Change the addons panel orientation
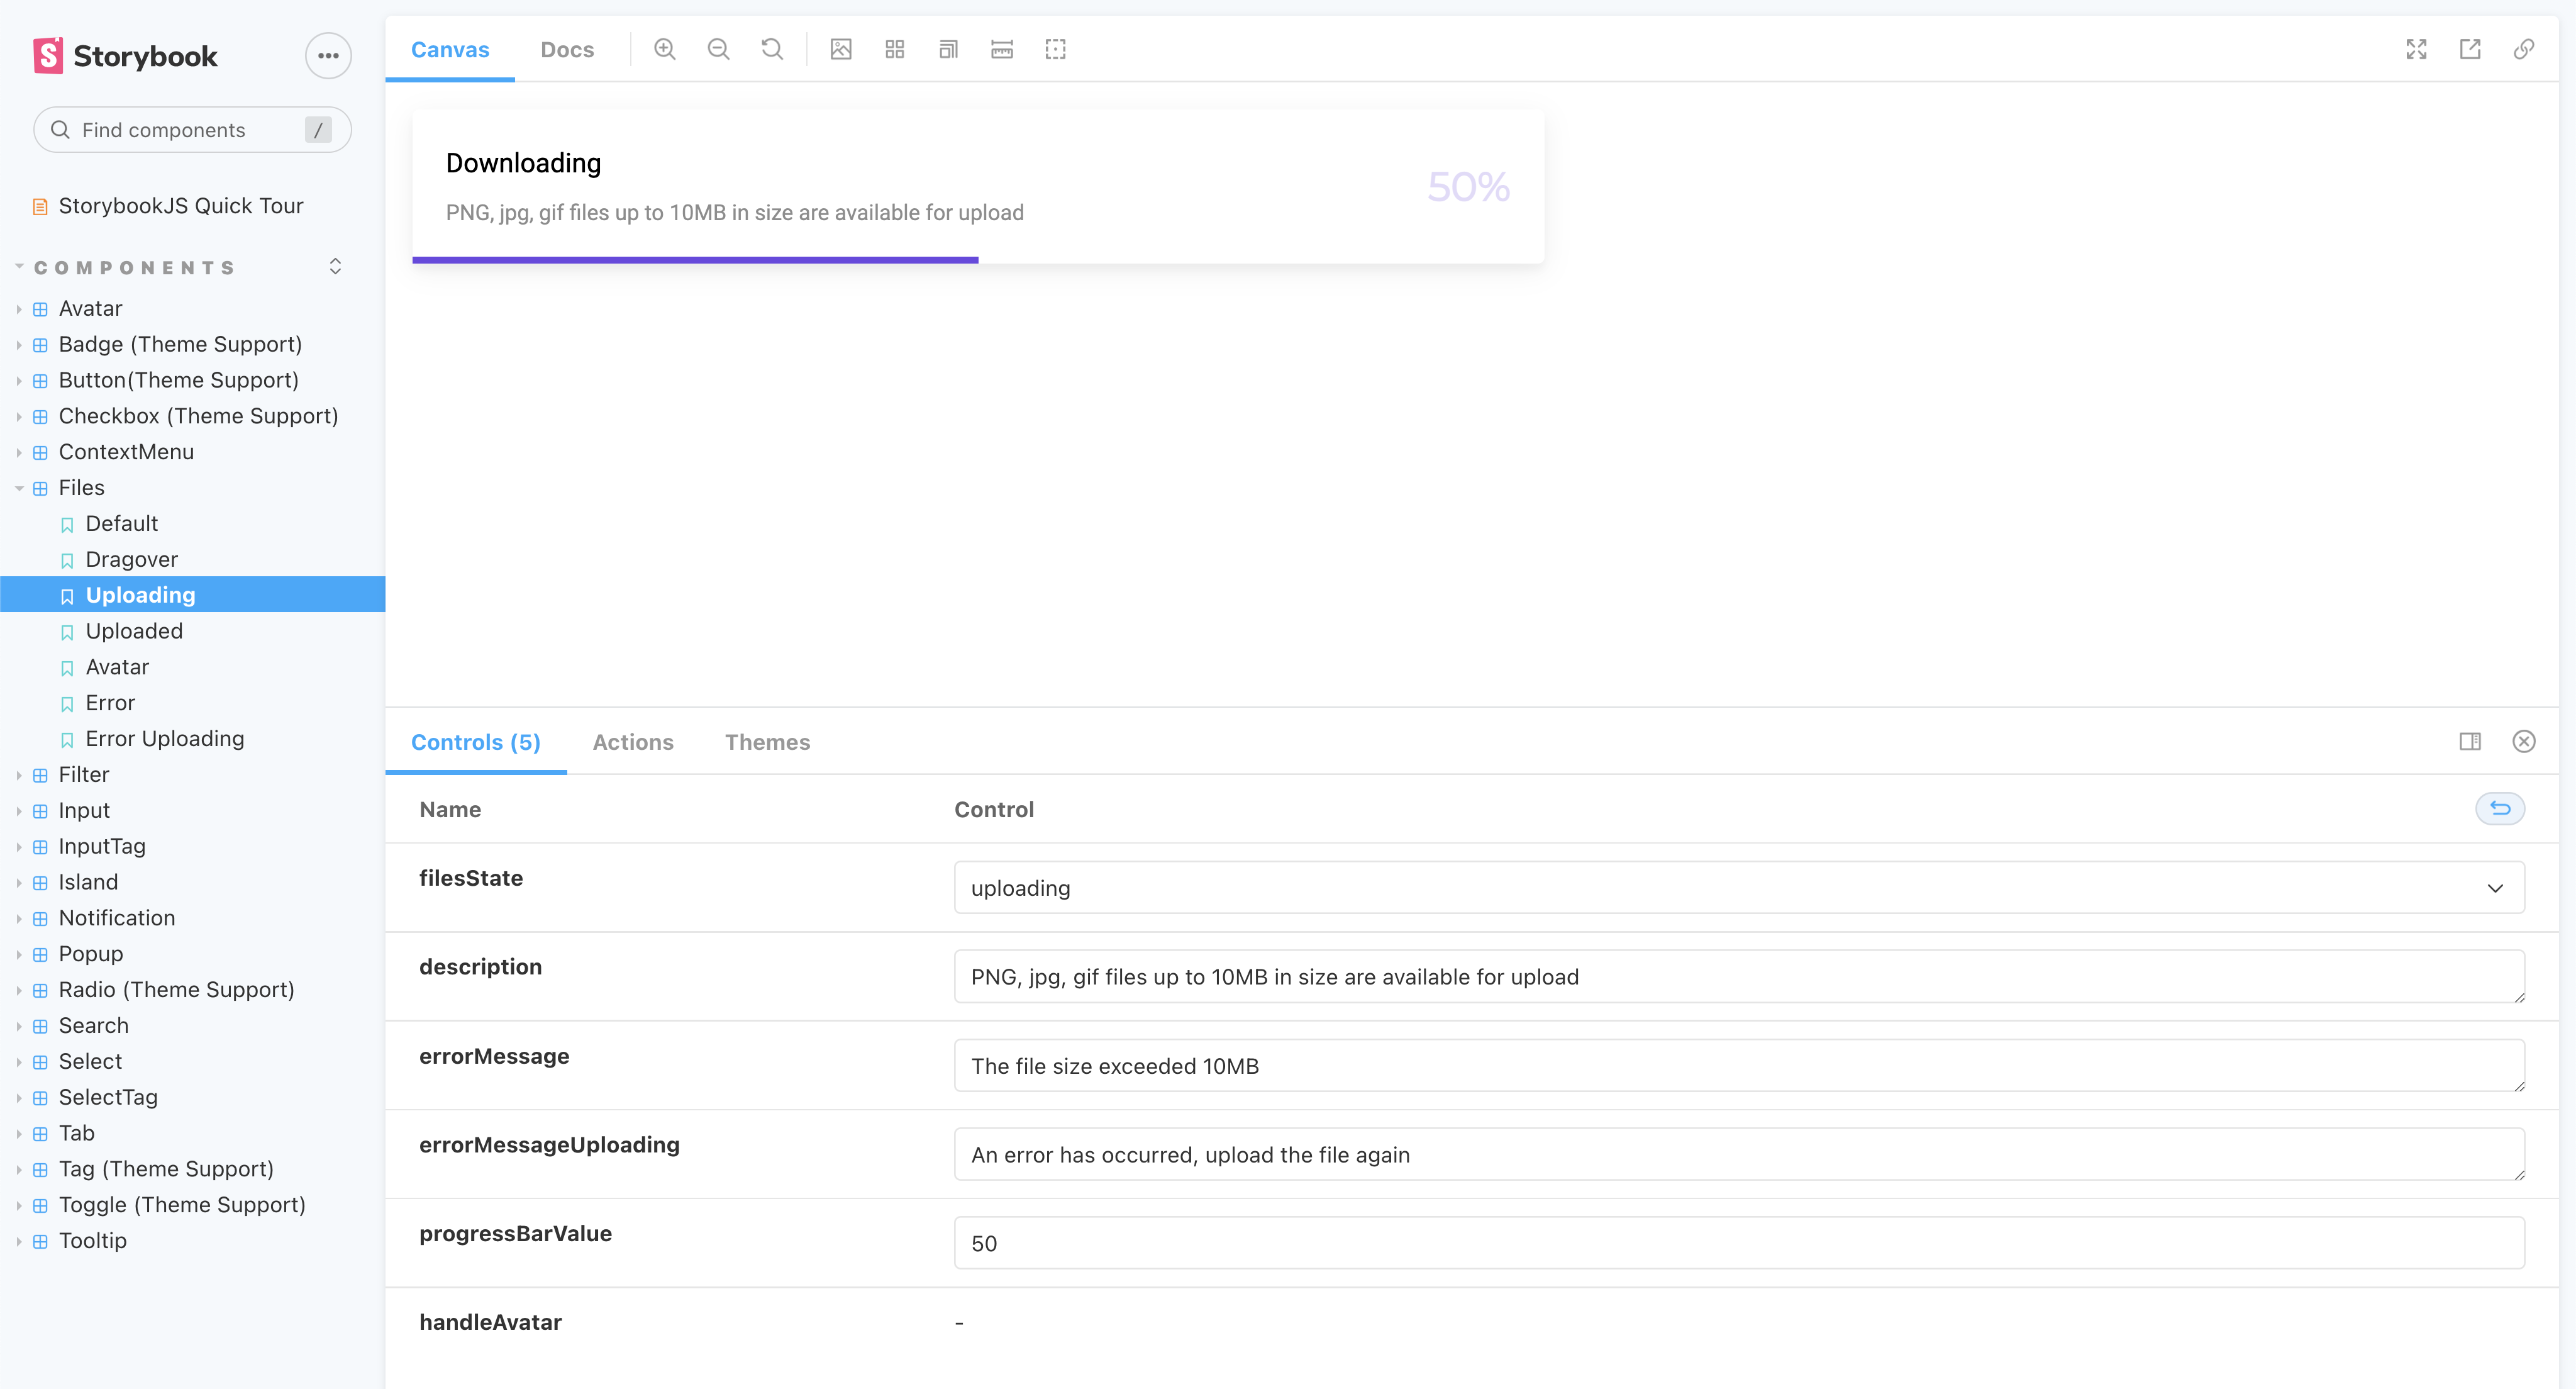This screenshot has width=2576, height=1389. pos(2470,741)
